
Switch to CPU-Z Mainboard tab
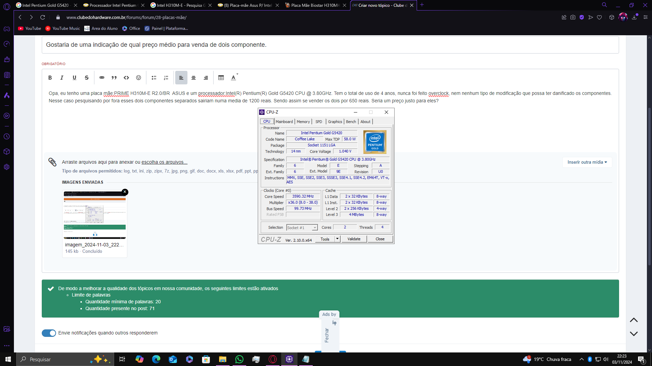pyautogui.click(x=284, y=122)
